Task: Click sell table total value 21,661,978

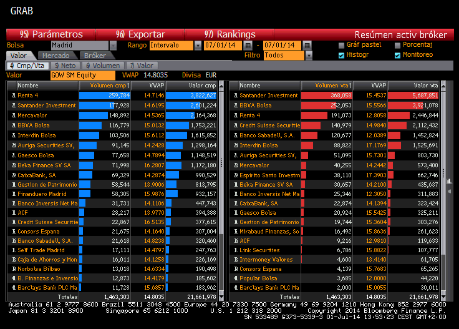Action: 423,297
